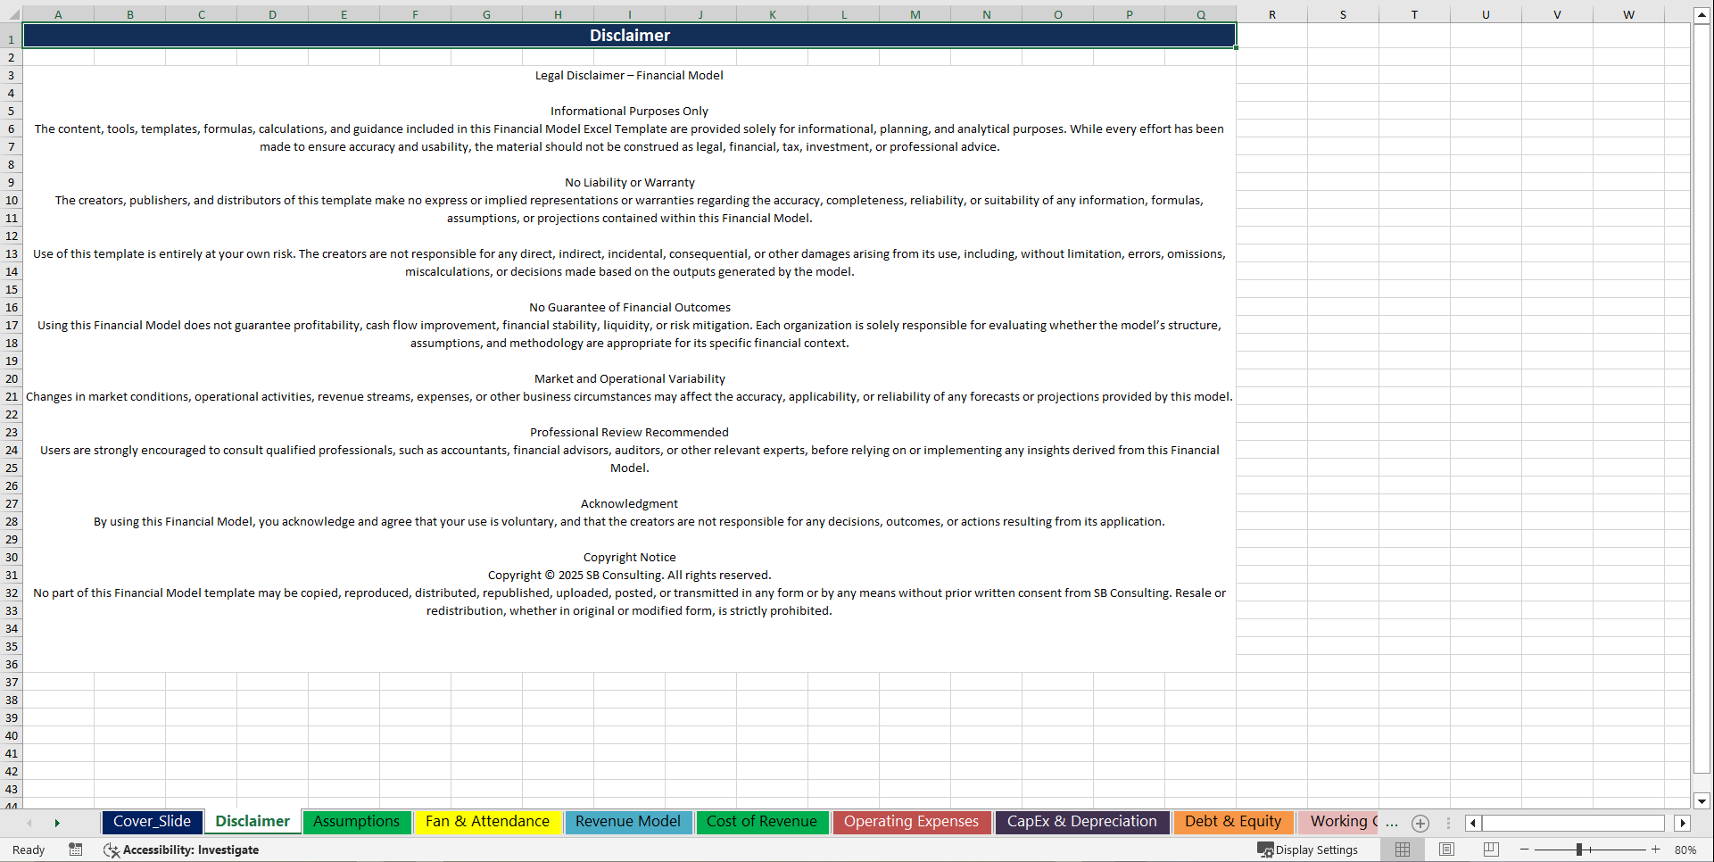This screenshot has width=1714, height=862.
Task: Activate the Debt & Equity sheet
Action: pos(1232,822)
